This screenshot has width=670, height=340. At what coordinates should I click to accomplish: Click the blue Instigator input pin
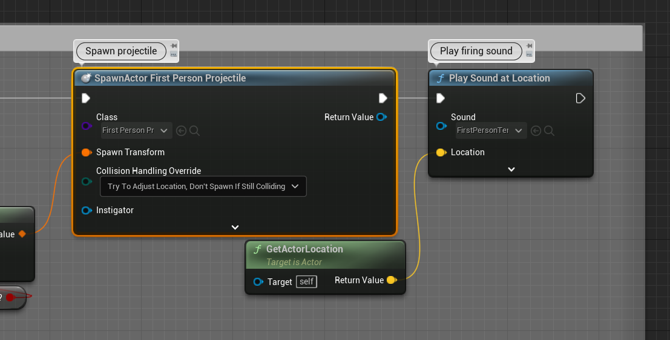pos(87,210)
